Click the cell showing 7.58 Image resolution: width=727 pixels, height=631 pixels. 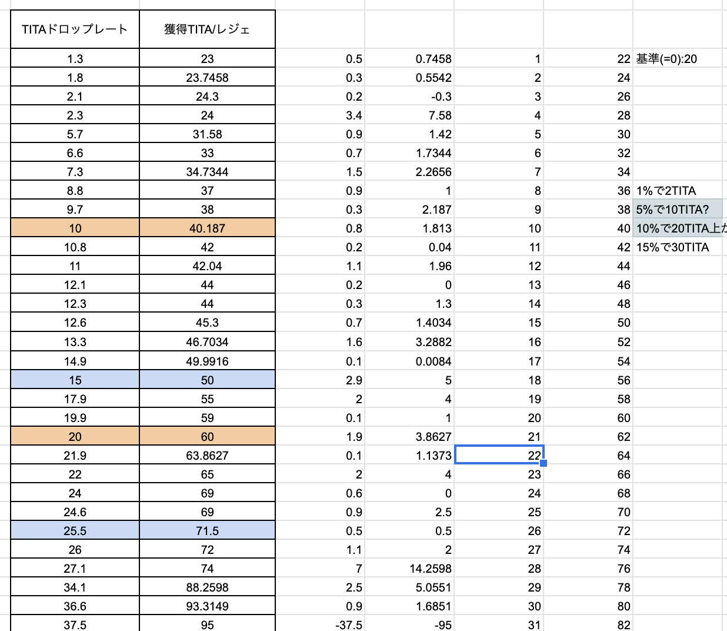pos(410,115)
